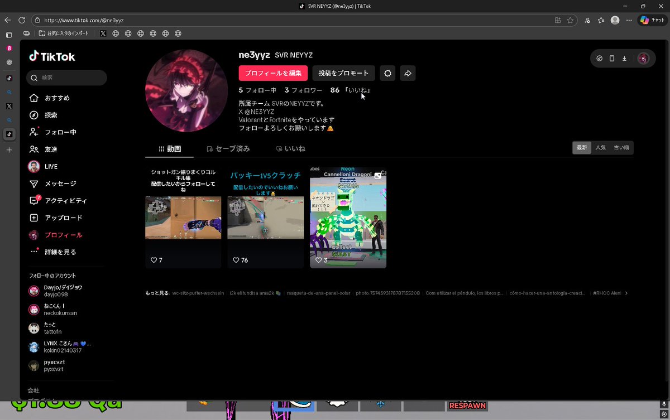Switch to 動画 videos tab
670x420 pixels.
(x=170, y=149)
